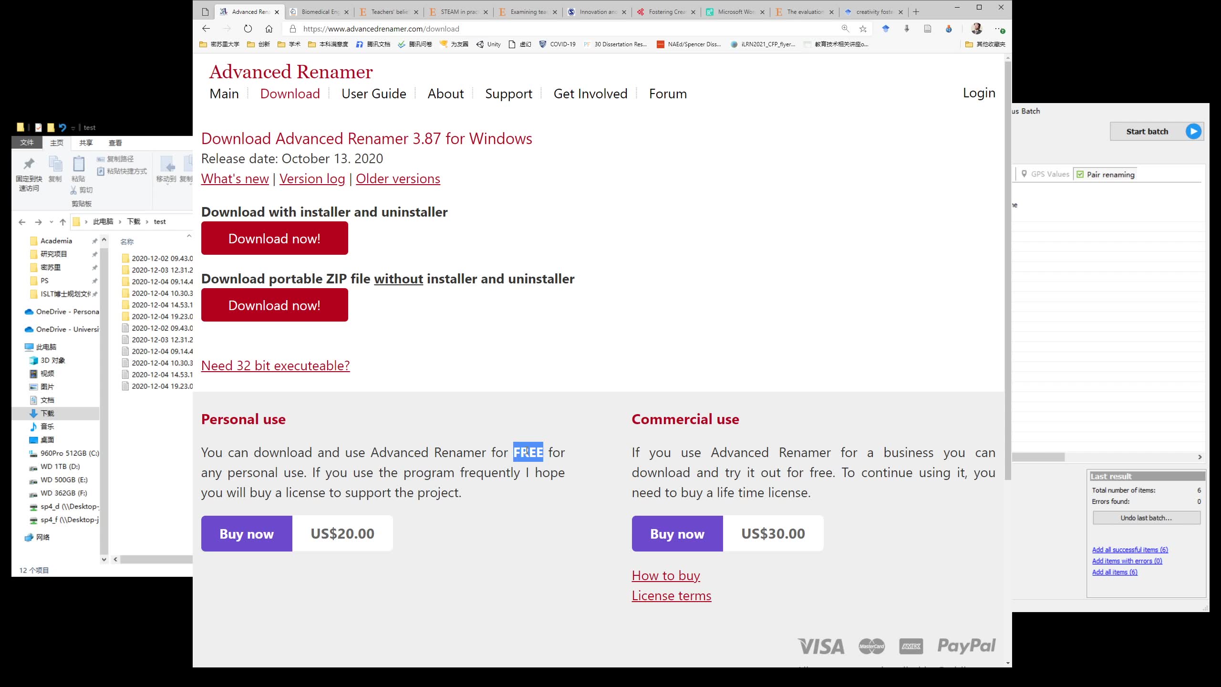Click the browser refresh icon
1221x687 pixels.
[248, 29]
